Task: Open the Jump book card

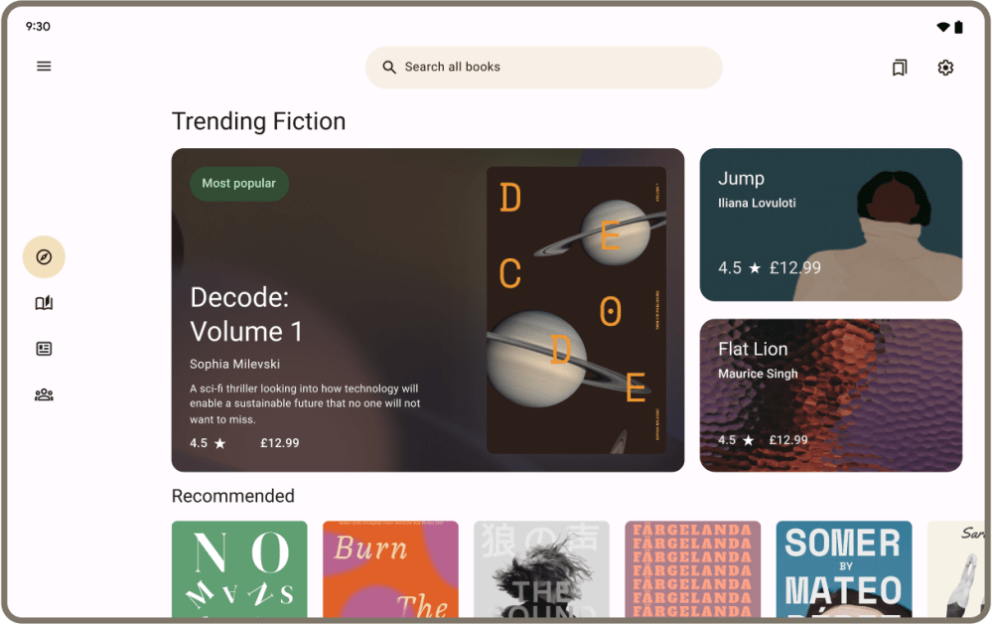Action: point(830,225)
